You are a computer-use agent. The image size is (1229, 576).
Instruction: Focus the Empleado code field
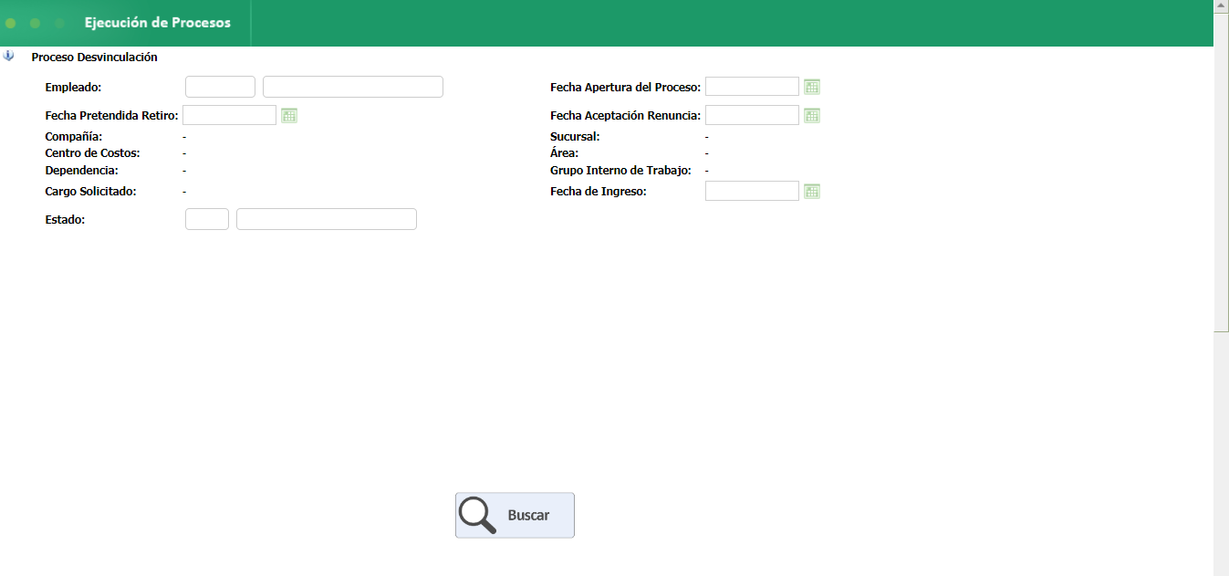[220, 87]
